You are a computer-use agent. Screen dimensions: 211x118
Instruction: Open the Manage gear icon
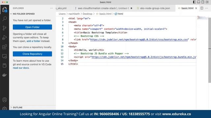4,108
